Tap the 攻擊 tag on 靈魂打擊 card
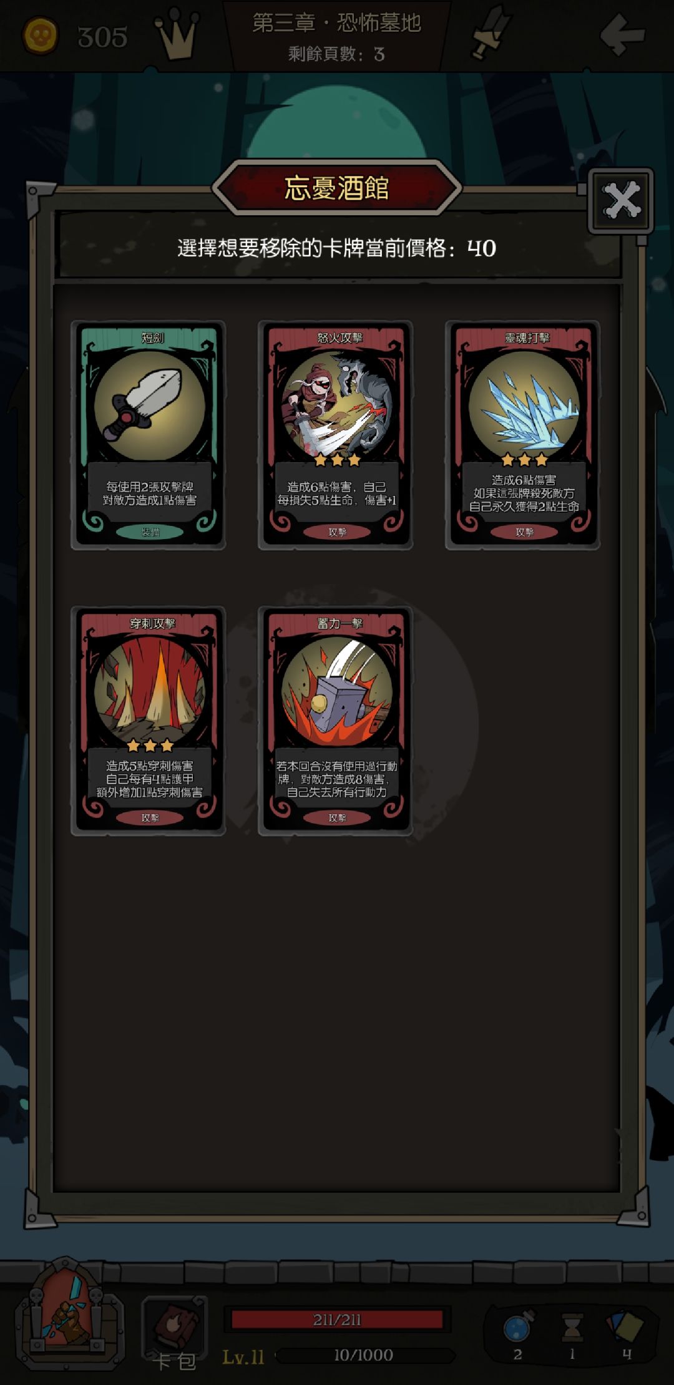674x1385 pixels. pos(524,532)
